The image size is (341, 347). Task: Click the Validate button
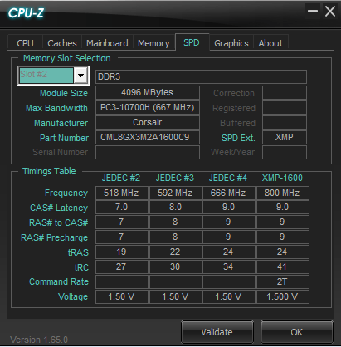[x=217, y=332]
